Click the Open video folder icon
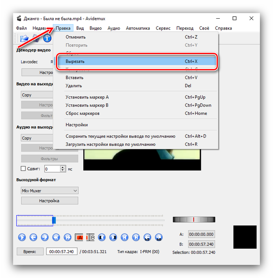Screen dimensions: 273x278 pyautogui.click(x=24, y=38)
